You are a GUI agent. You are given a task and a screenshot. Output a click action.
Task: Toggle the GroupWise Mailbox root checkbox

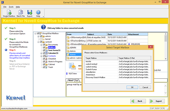38,33
